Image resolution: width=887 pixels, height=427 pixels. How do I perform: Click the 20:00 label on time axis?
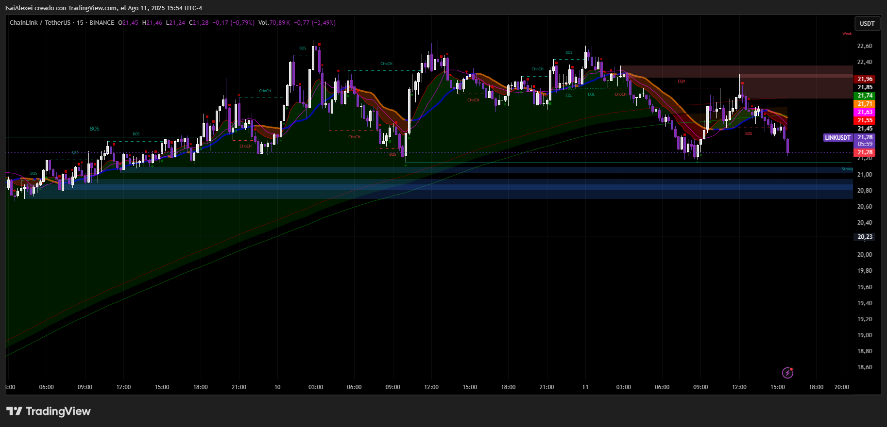point(841,387)
